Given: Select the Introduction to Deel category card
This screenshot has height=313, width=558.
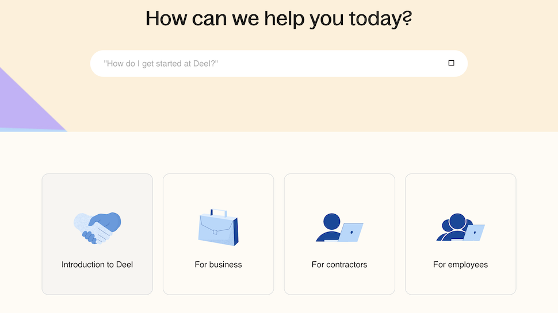Looking at the screenshot, I should pyautogui.click(x=97, y=234).
